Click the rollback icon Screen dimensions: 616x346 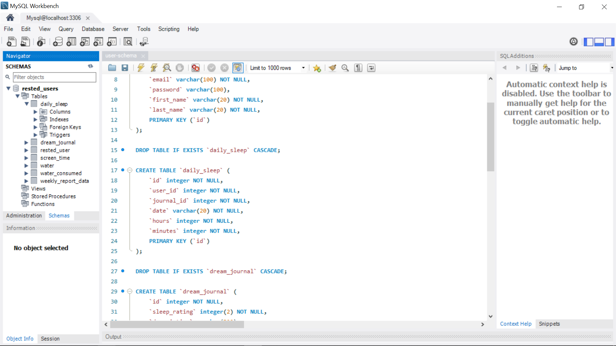225,68
